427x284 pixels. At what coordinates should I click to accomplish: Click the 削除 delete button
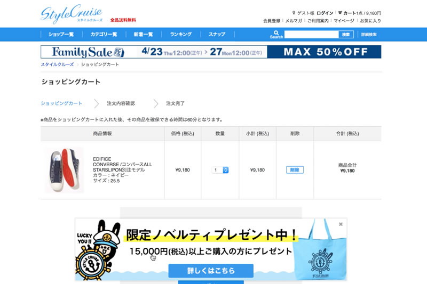(x=295, y=170)
